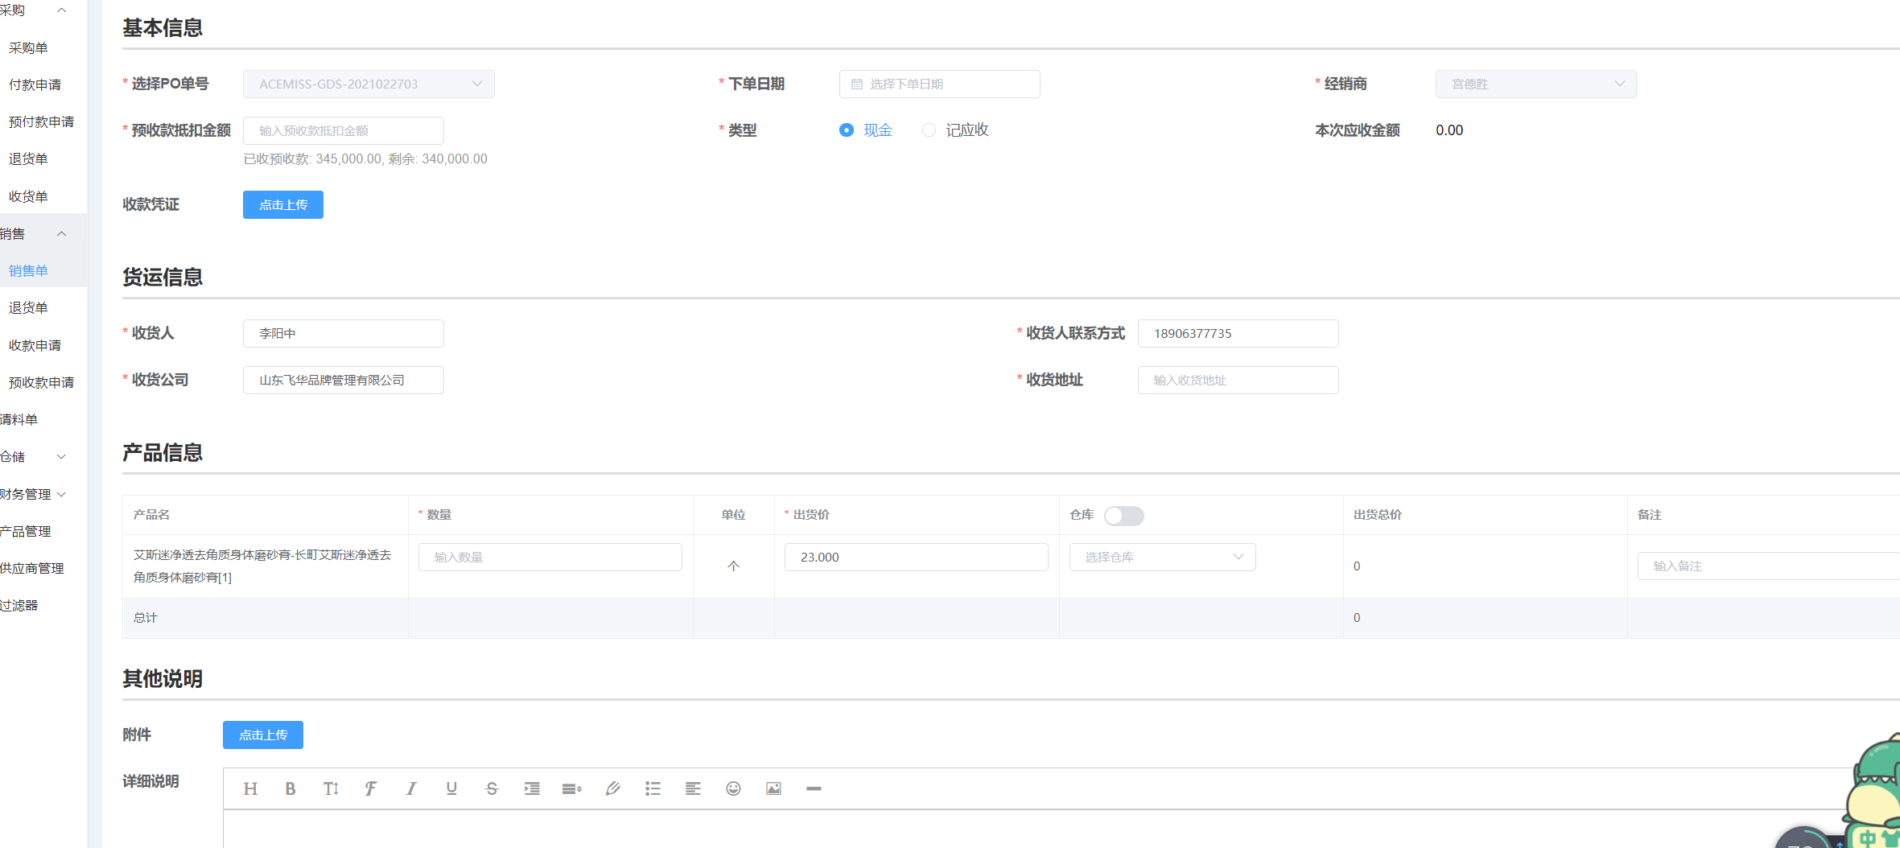Viewport: 1900px width, 848px height.
Task: Toggle the 仓库 switch in table header
Action: (x=1124, y=516)
